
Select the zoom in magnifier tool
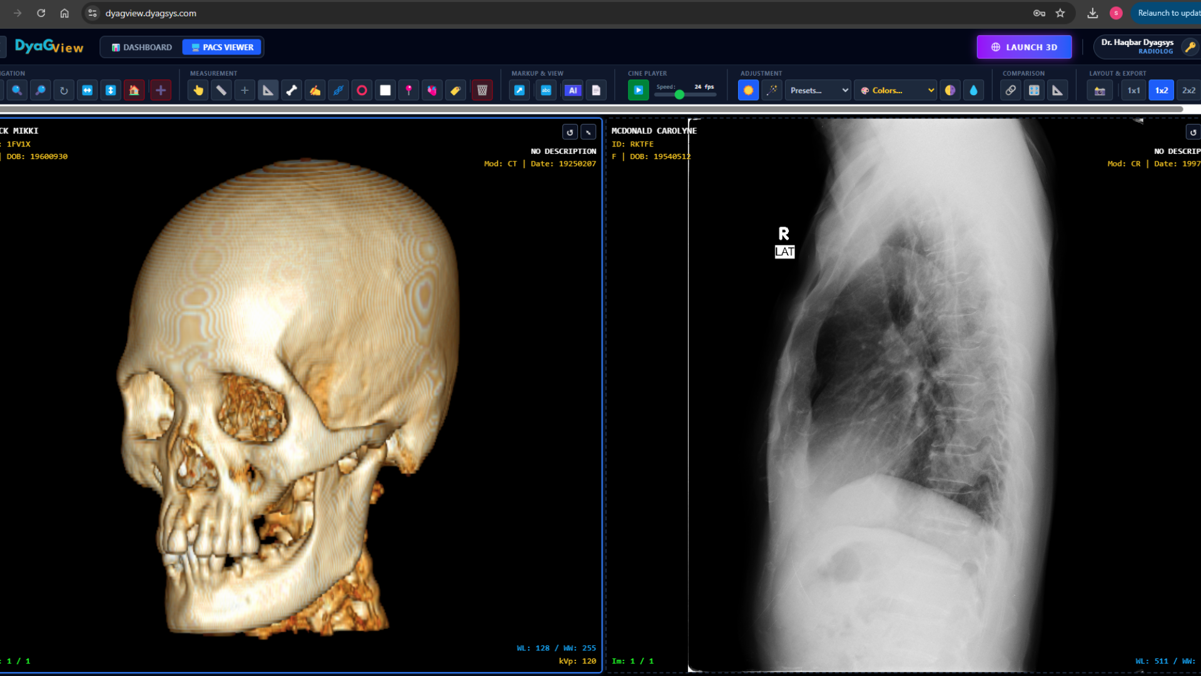[17, 90]
